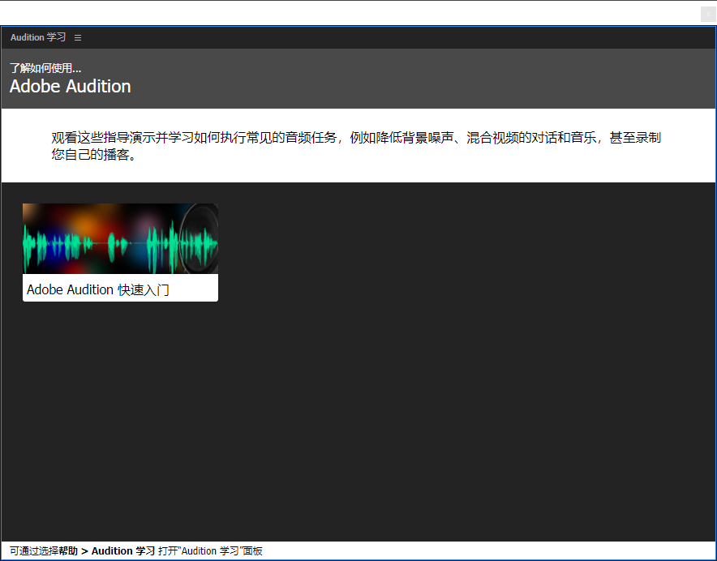Open the Audition 学习 panel menu icon
Viewport: 717px width, 561px height.
point(78,37)
